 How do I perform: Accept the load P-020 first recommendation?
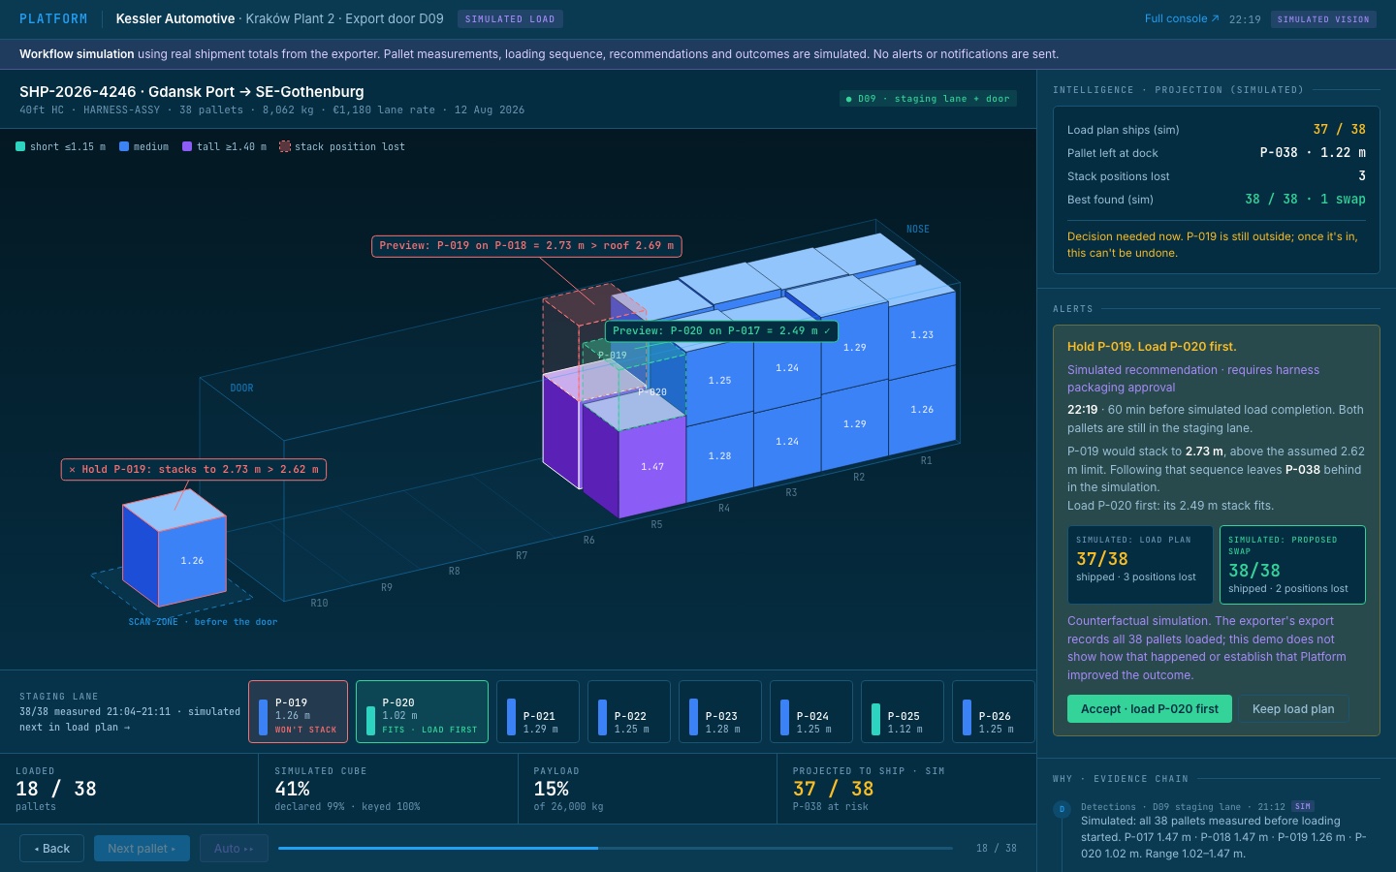click(1150, 709)
